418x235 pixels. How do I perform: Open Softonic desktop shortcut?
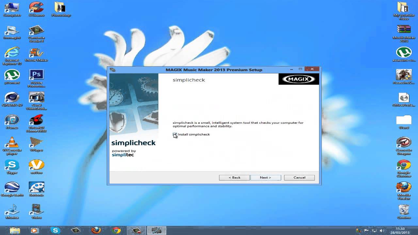[x=36, y=190]
